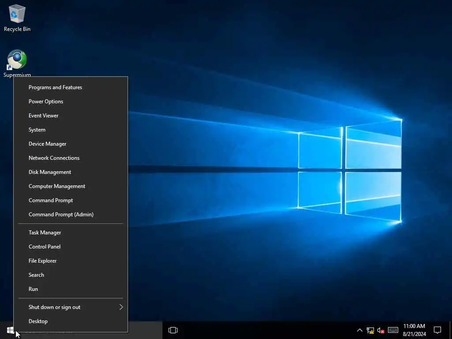Open Programs and Features from the menu
The width and height of the screenshot is (452, 339).
pos(71,87)
